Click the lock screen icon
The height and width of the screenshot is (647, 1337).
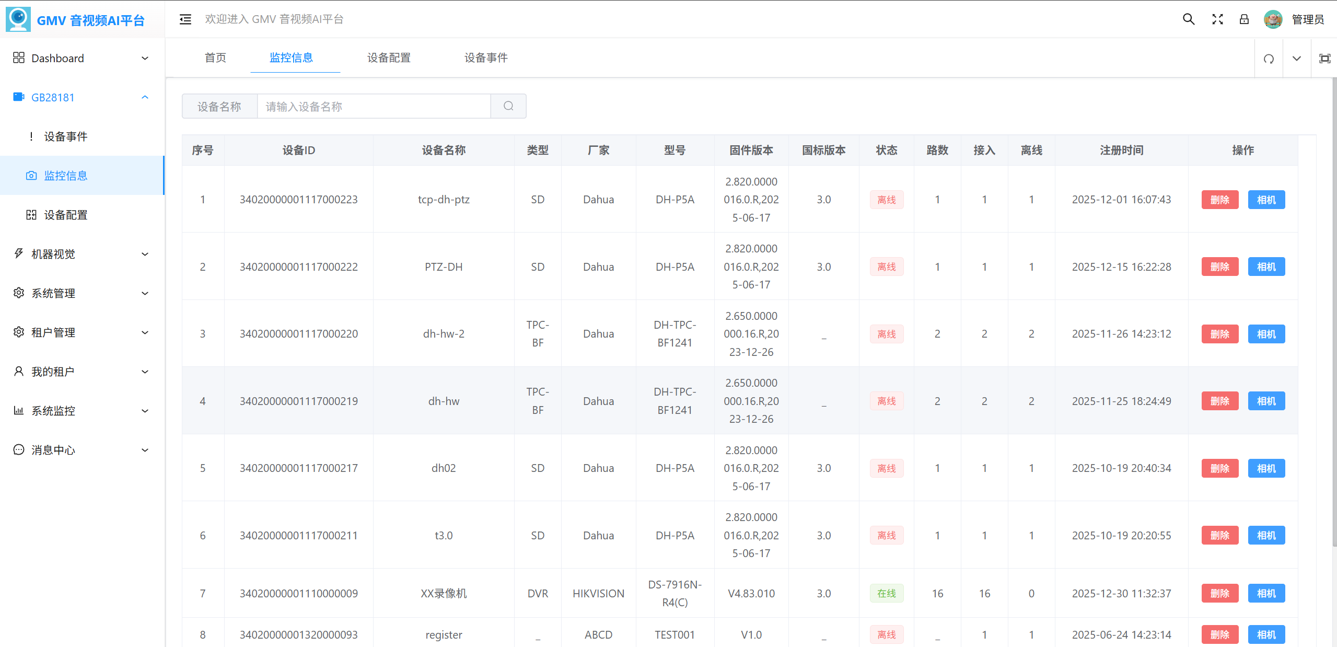click(x=1245, y=19)
